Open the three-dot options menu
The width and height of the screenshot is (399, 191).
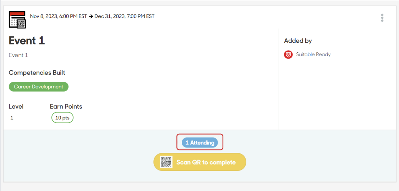pos(382,18)
